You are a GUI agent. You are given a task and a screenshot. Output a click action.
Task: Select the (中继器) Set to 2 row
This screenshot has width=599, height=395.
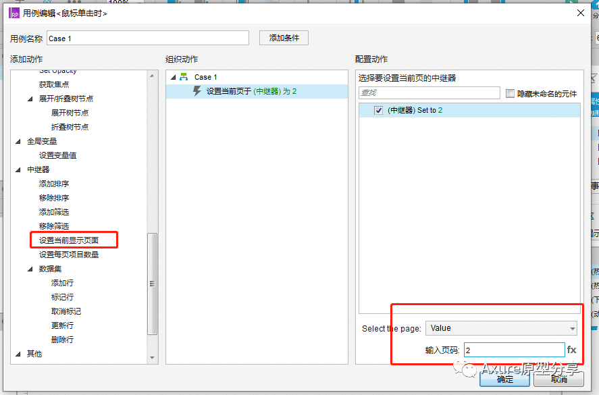(469, 111)
